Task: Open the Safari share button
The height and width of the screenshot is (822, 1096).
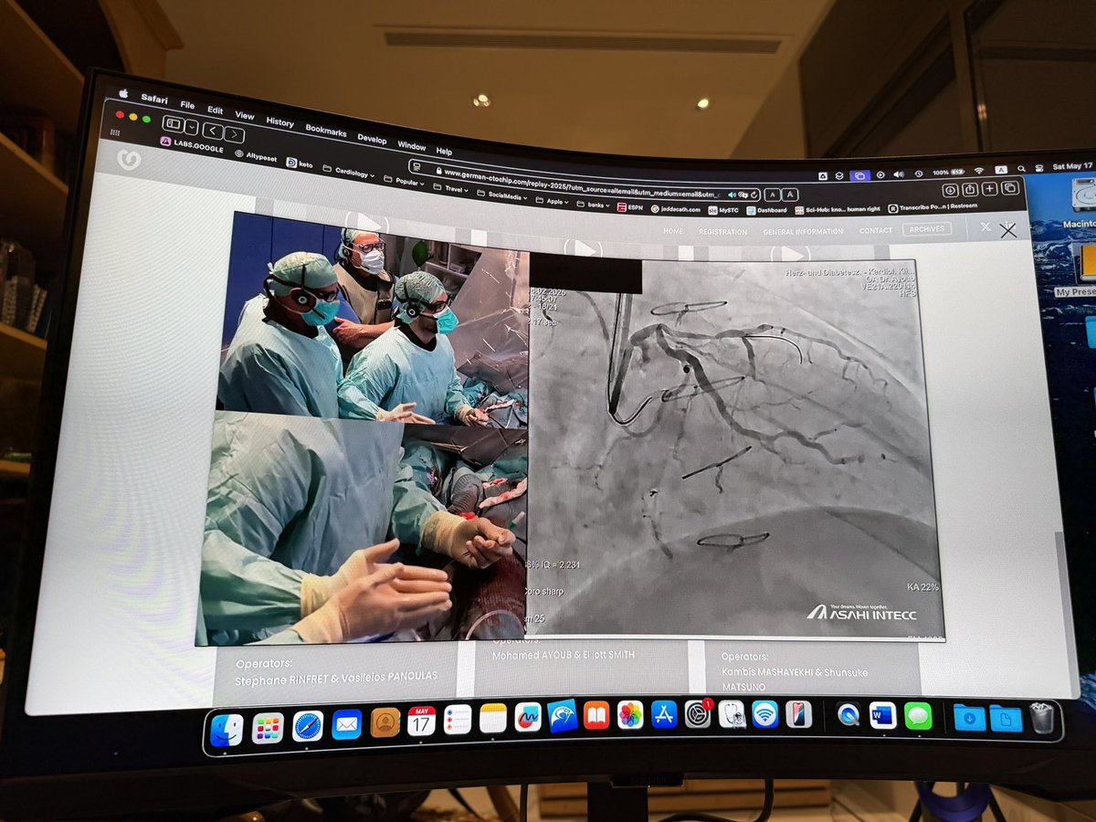Action: click(x=970, y=189)
